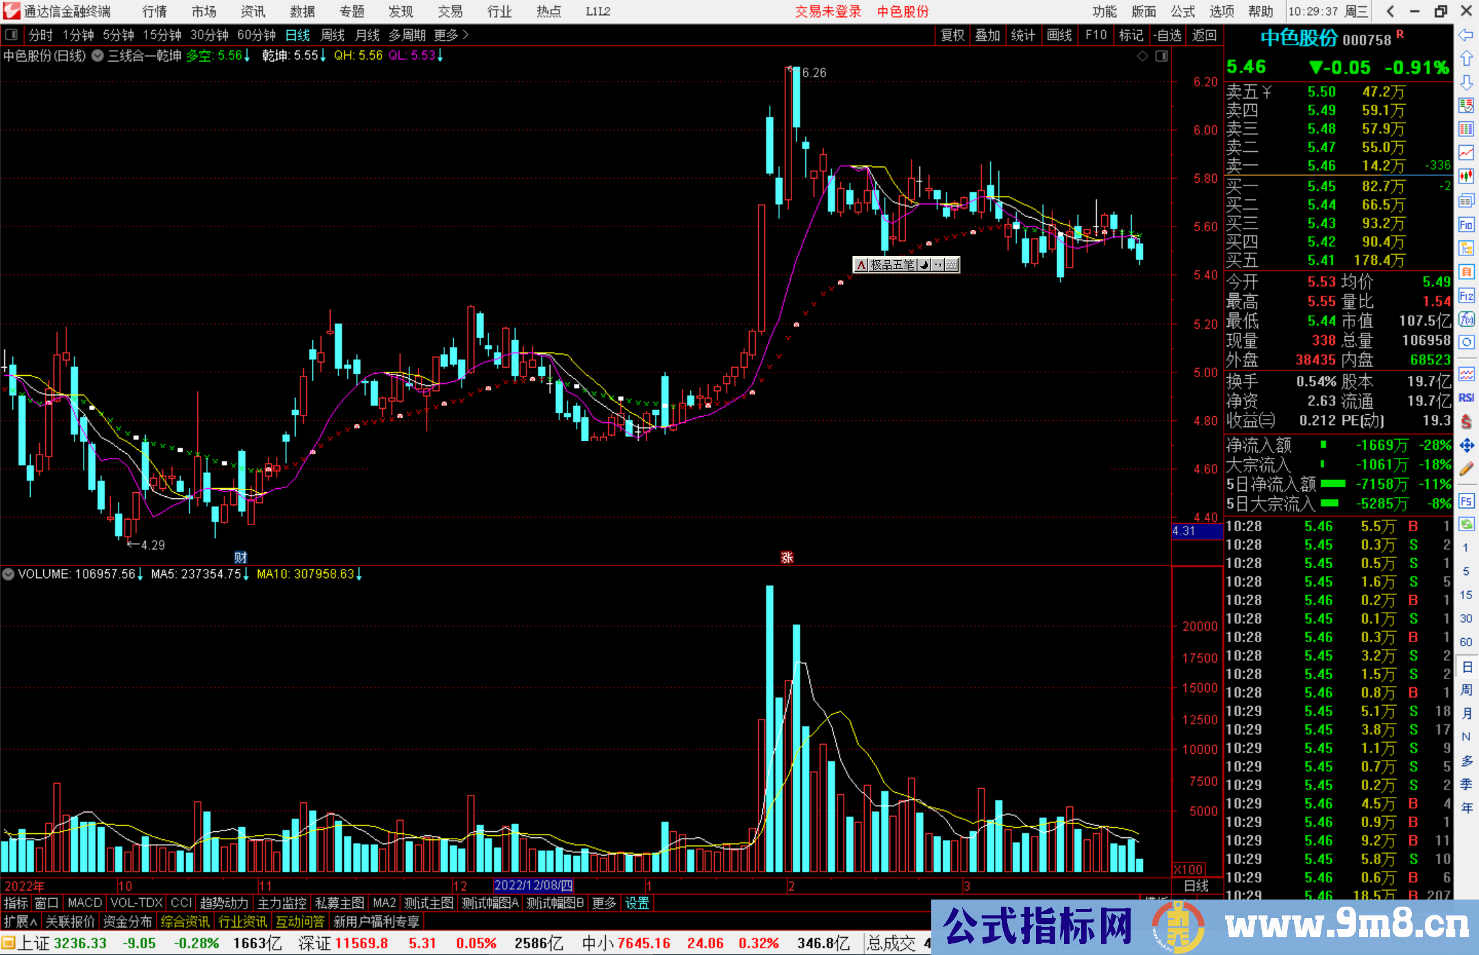The width and height of the screenshot is (1479, 955).
Task: Open the 多周期 multi-period option
Action: pyautogui.click(x=407, y=35)
